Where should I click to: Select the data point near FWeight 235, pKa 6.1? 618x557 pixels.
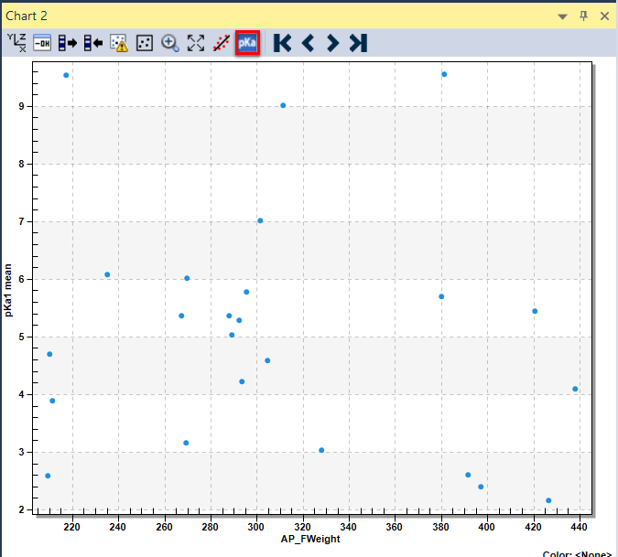point(107,274)
